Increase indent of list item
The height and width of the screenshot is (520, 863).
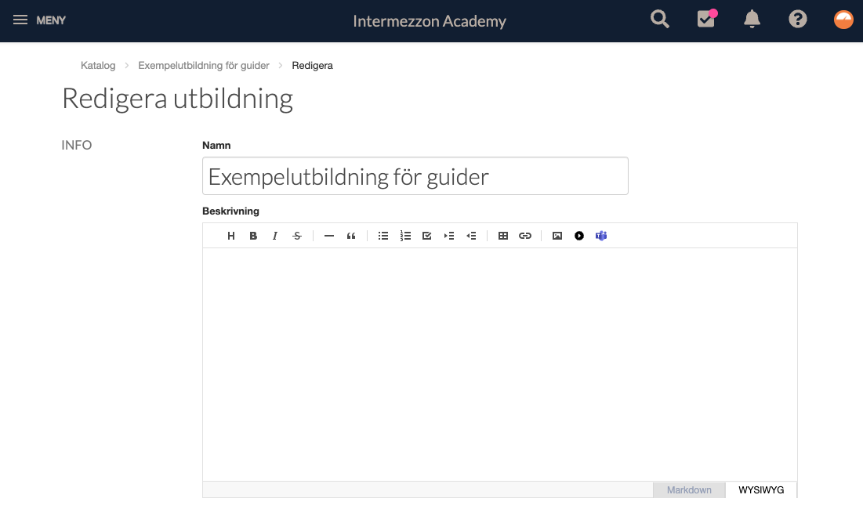click(x=449, y=236)
